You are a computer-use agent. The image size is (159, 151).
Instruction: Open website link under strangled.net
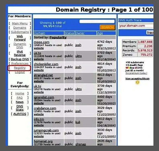[39, 81]
